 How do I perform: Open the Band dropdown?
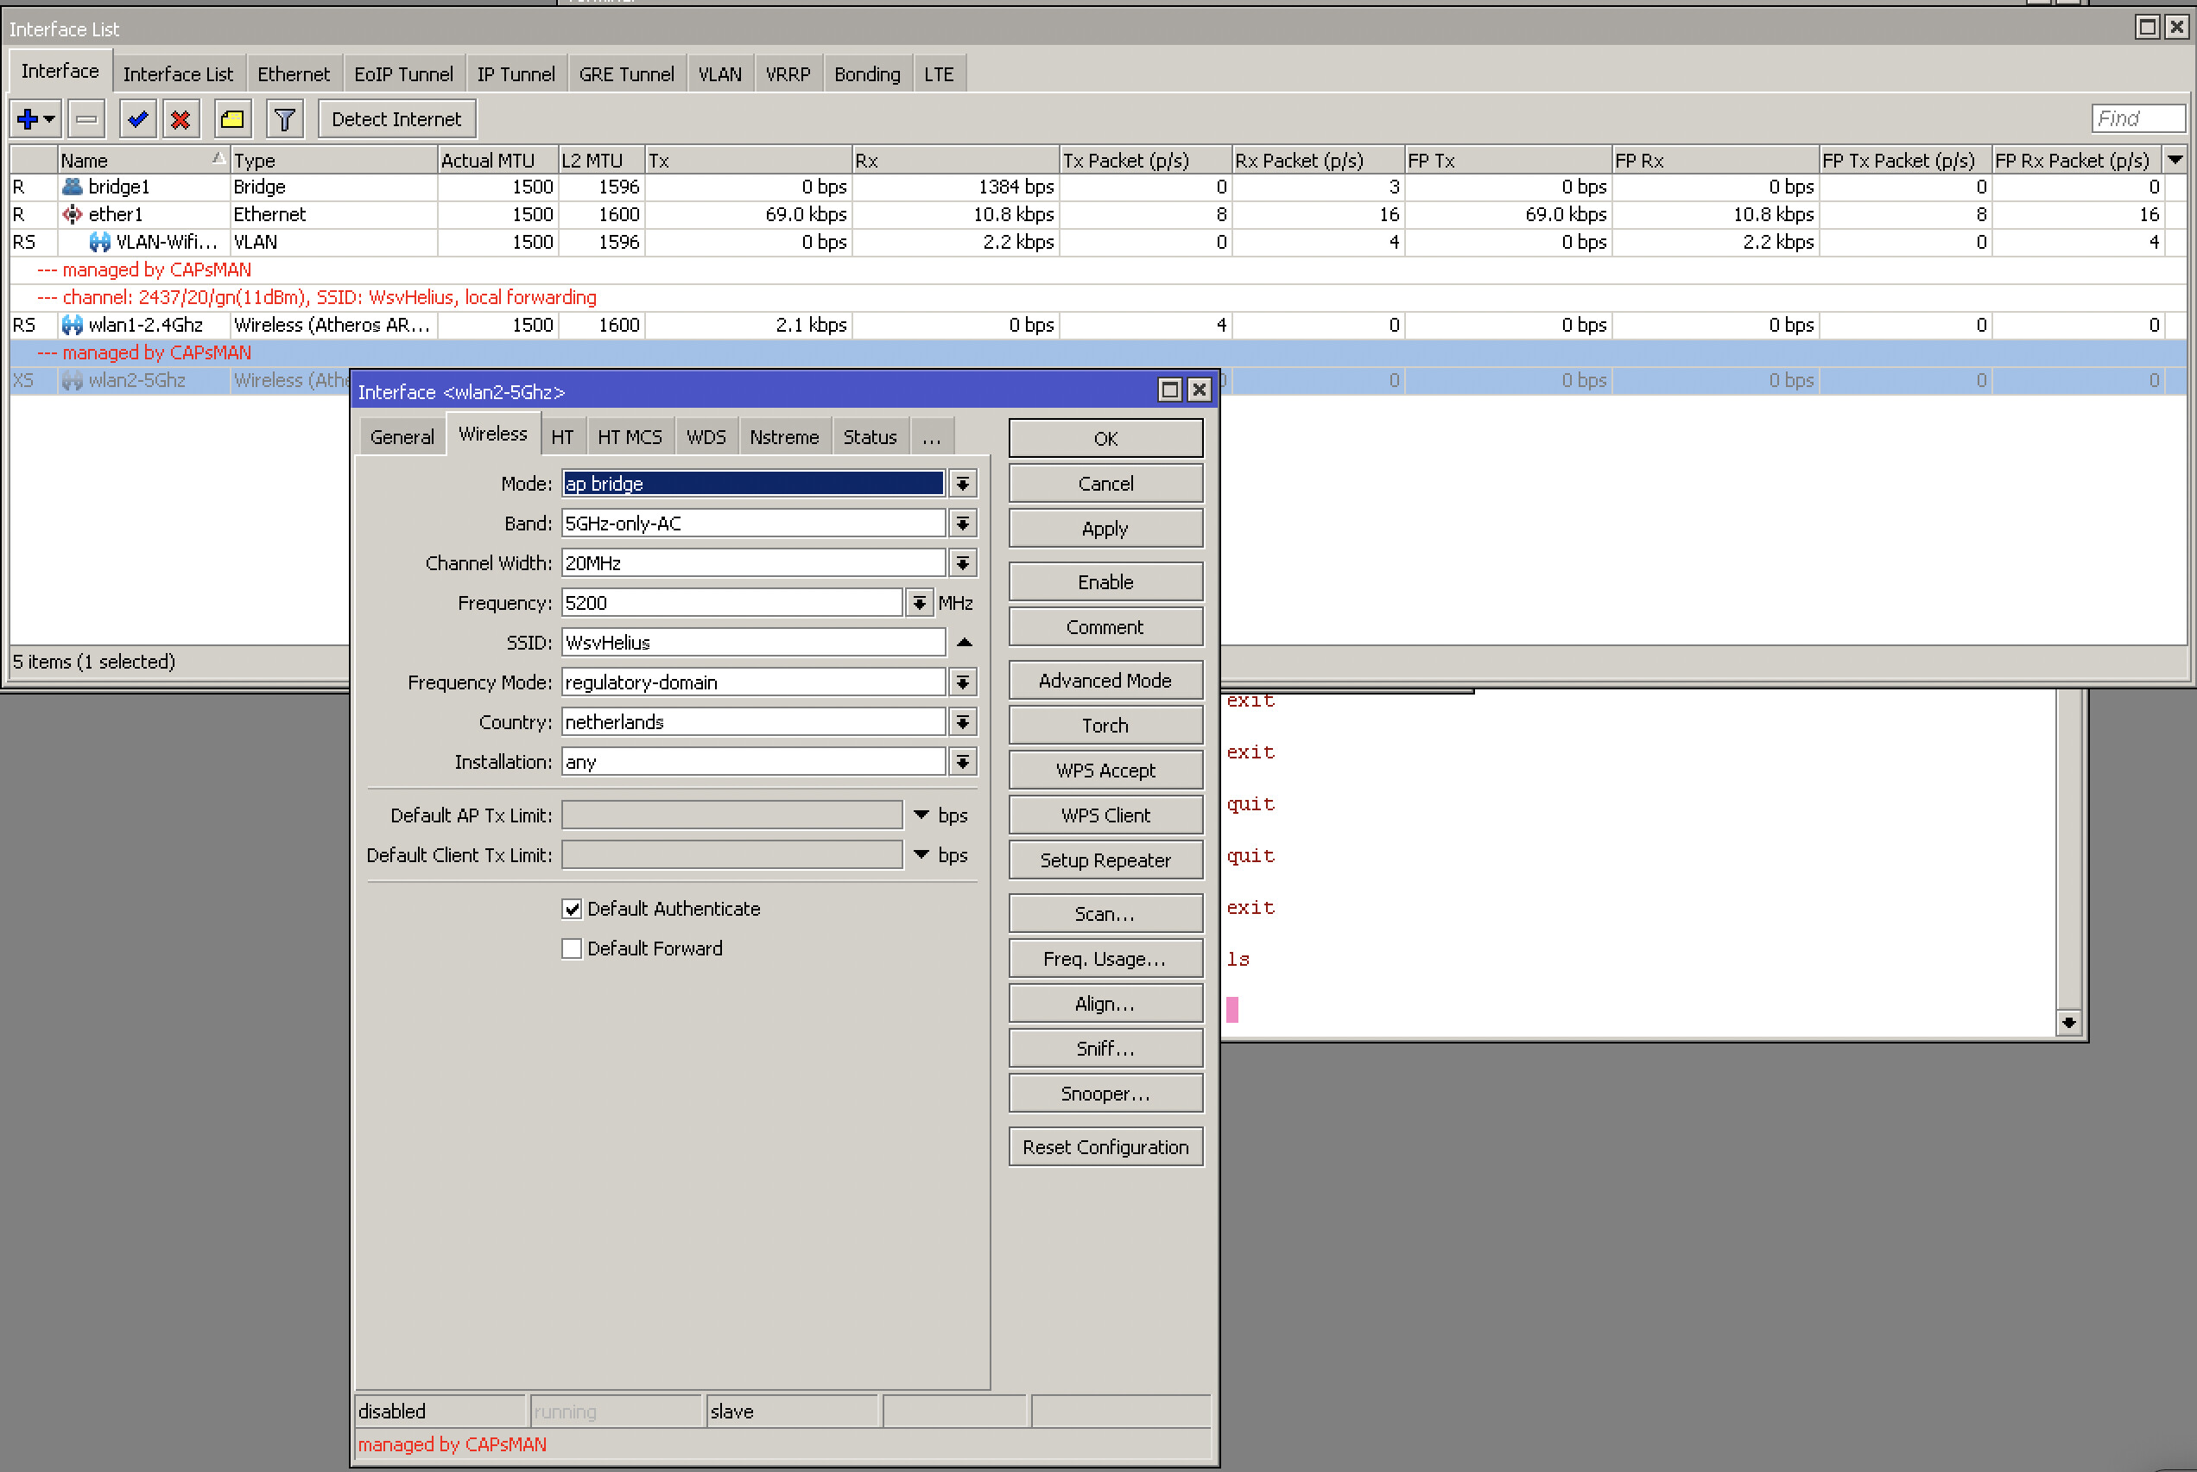pos(963,523)
